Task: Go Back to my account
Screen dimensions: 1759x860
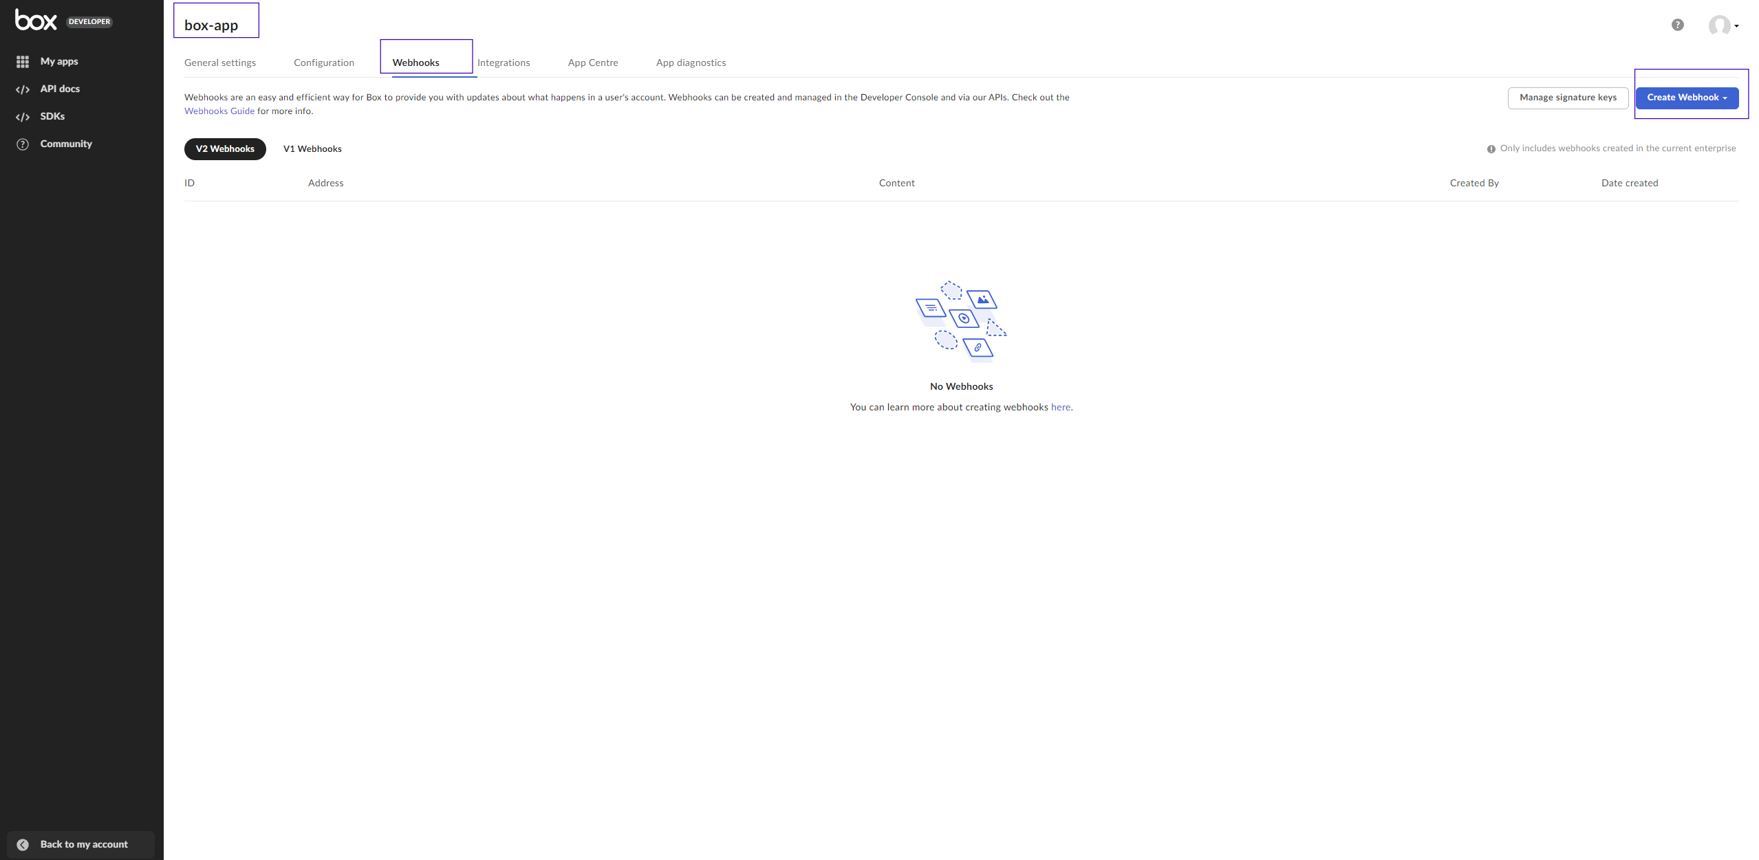Action: pos(81,844)
